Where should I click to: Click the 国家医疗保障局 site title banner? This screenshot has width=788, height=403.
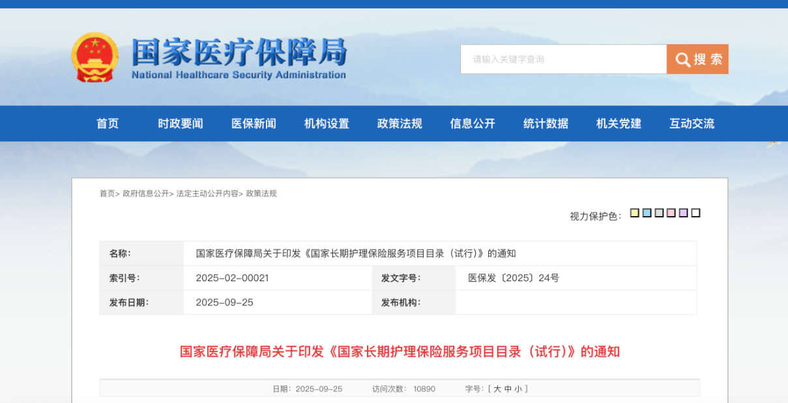[239, 58]
